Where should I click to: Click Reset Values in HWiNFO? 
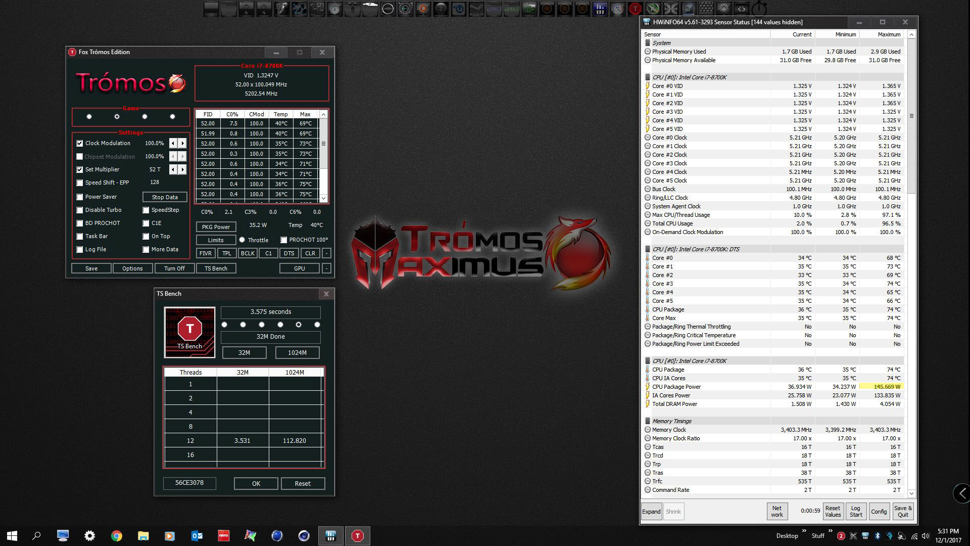click(833, 512)
